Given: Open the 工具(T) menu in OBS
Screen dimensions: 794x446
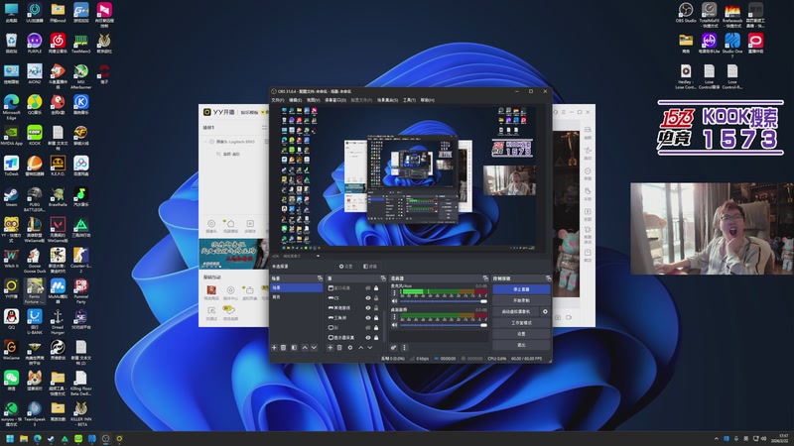Looking at the screenshot, I should pos(409,100).
